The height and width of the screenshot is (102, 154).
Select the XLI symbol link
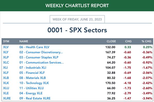coord(5,68)
